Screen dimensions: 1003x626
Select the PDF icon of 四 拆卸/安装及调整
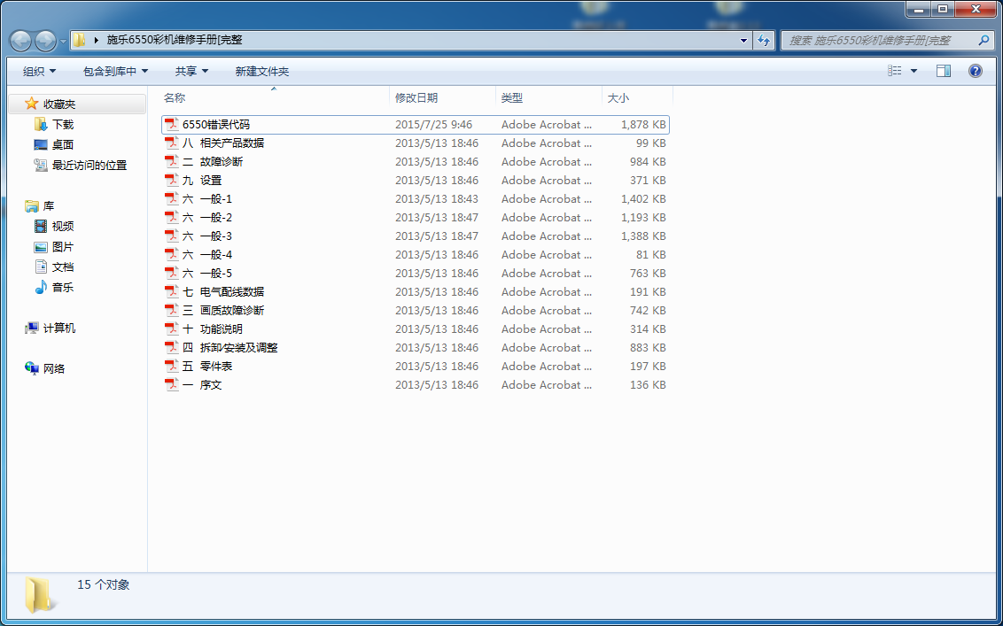point(171,347)
